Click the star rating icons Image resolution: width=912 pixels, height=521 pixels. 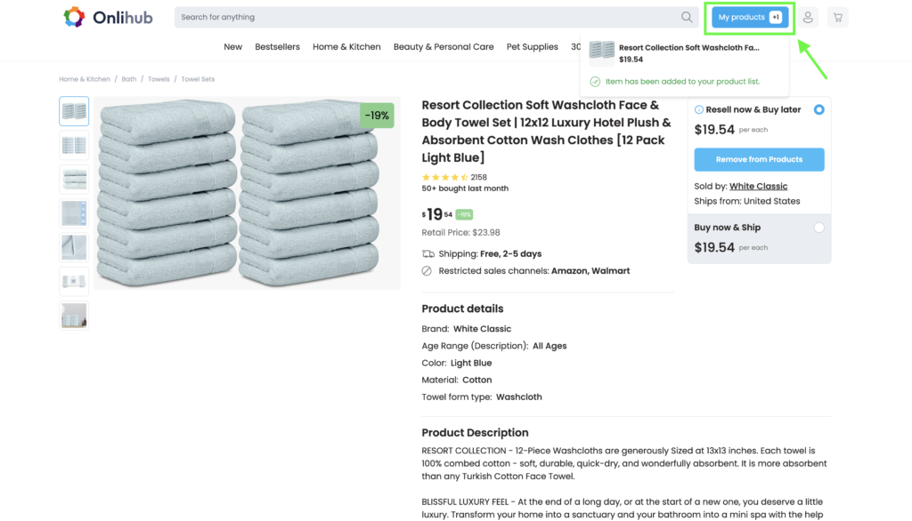[444, 178]
